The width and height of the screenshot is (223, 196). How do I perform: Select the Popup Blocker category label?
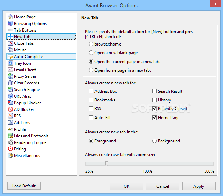tap(27, 103)
